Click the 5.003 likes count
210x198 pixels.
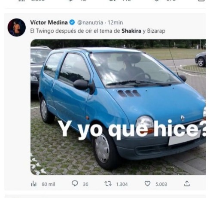(x=161, y=184)
